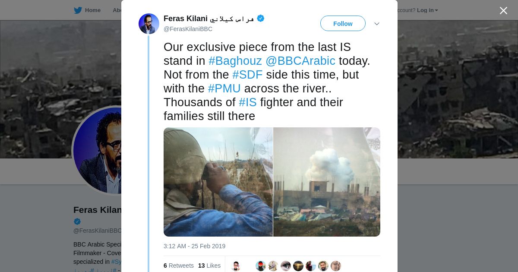The image size is (518, 272).
Task: Click the bearded man liker avatar
Action: [323, 266]
